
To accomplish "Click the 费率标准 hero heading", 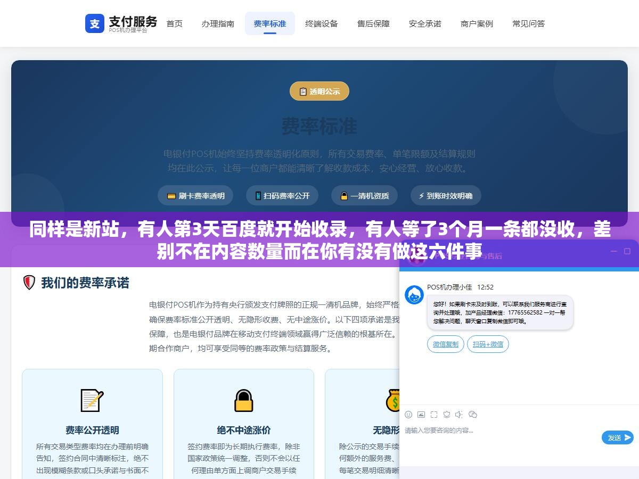I will [x=319, y=126].
